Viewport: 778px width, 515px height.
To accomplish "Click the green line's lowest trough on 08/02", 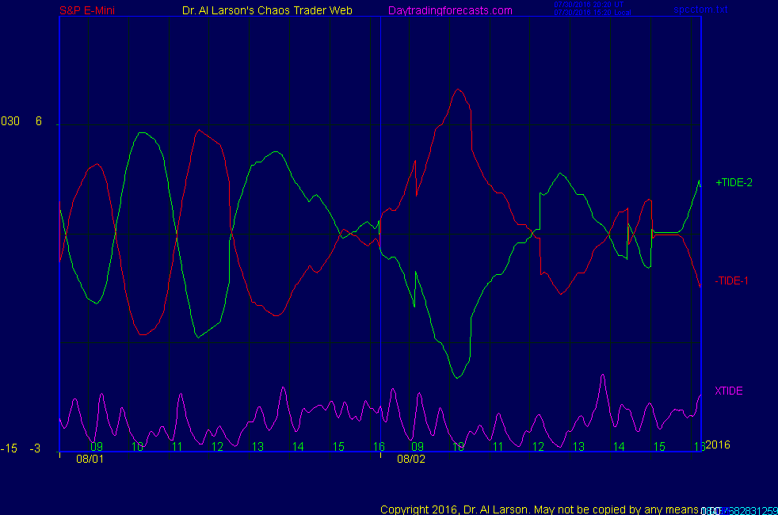I will click(x=457, y=377).
